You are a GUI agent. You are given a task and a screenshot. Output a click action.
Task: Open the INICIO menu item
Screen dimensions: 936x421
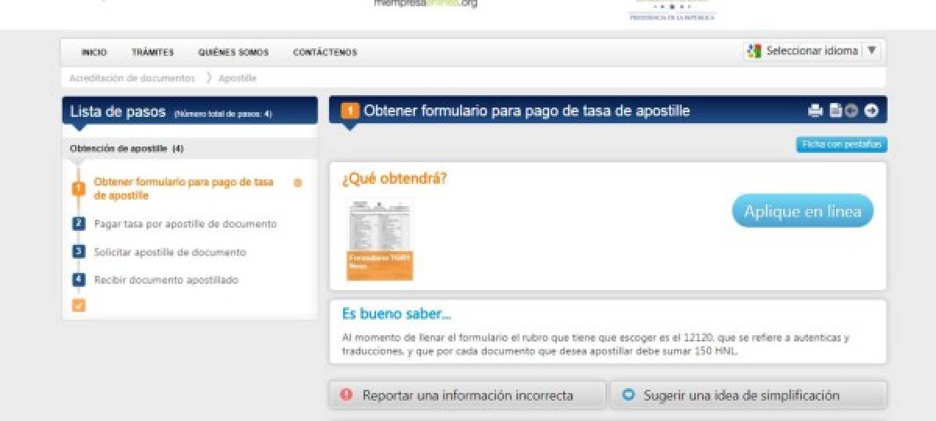94,53
